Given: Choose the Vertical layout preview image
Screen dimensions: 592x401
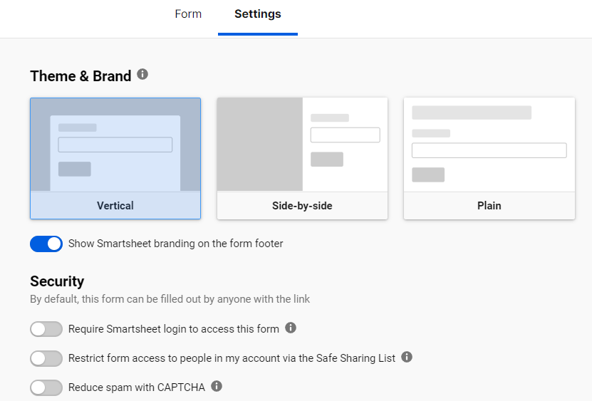Looking at the screenshot, I should (x=115, y=145).
